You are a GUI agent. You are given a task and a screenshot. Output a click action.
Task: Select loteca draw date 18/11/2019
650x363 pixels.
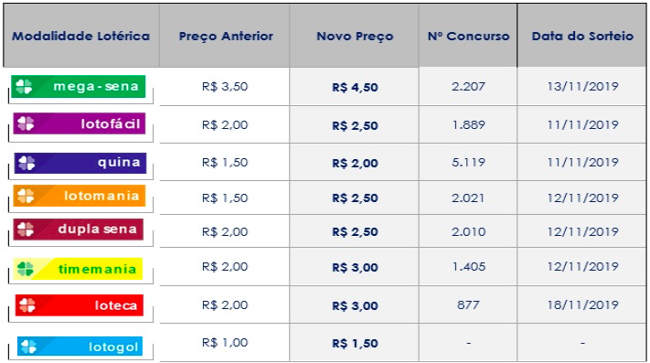click(x=583, y=305)
